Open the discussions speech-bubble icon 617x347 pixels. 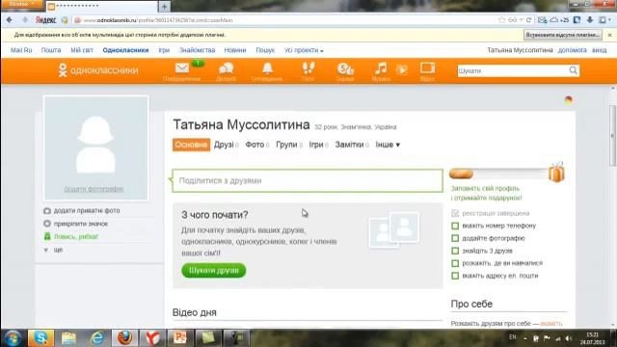(227, 68)
